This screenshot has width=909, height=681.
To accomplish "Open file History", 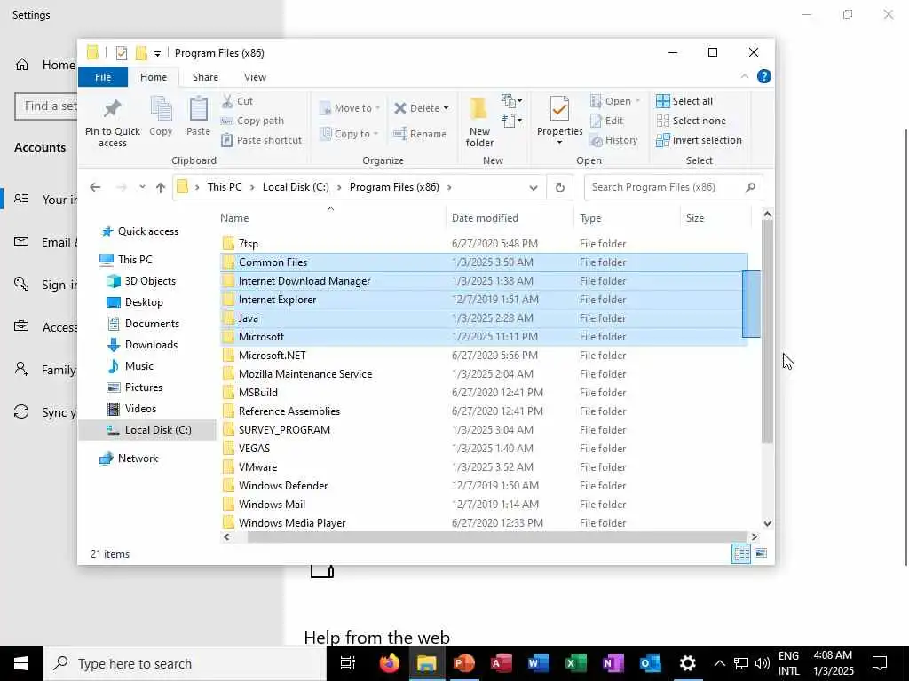I will coord(613,140).
